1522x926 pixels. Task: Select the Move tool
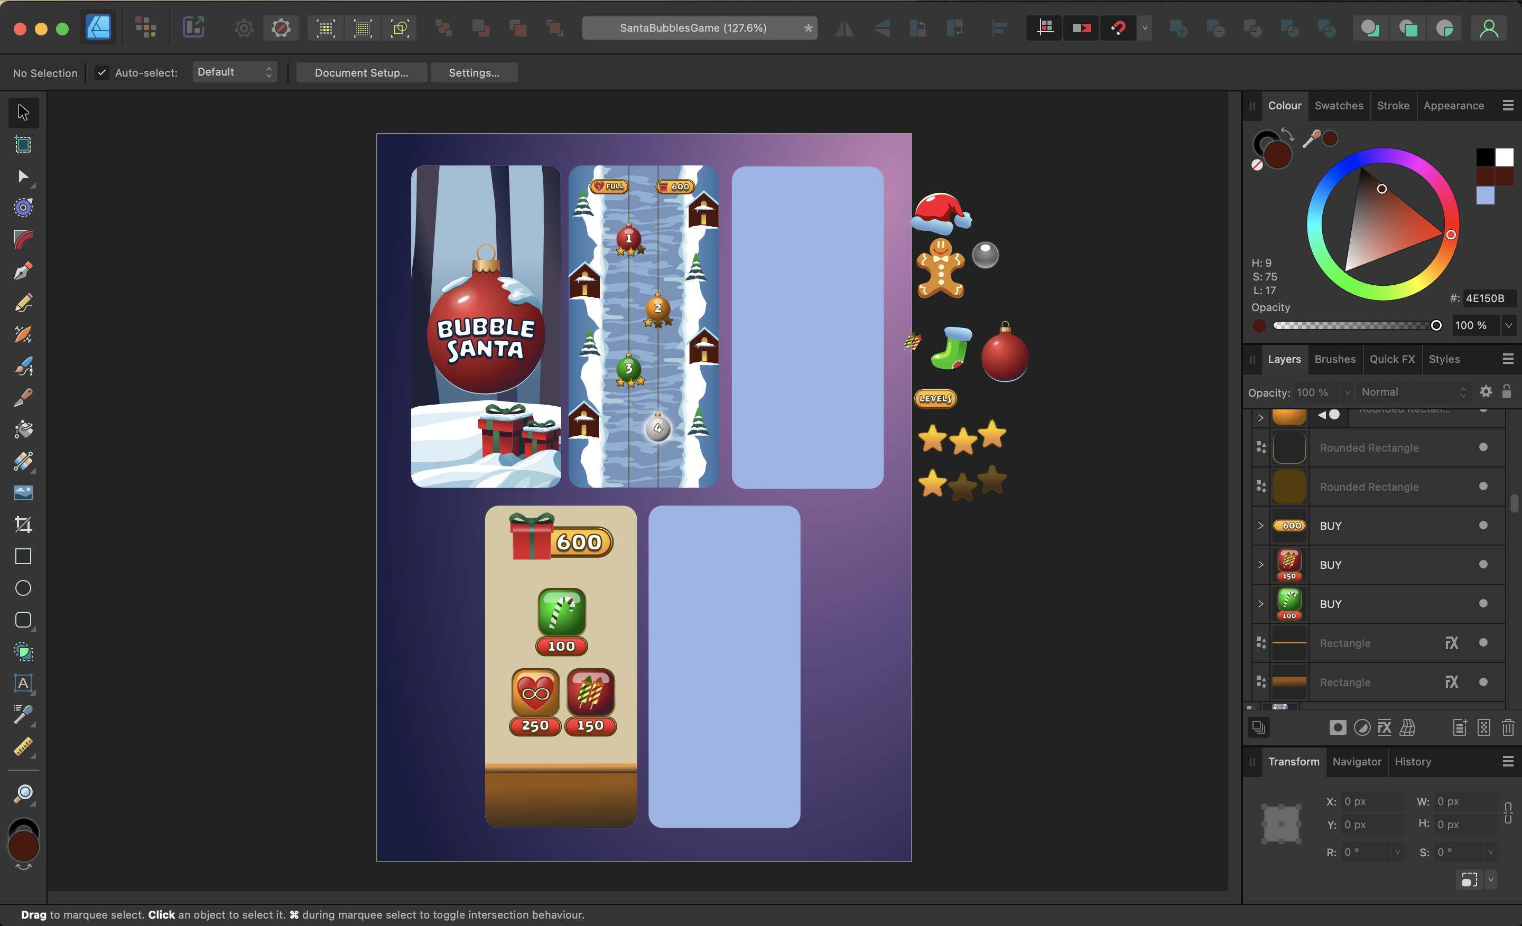(x=23, y=113)
